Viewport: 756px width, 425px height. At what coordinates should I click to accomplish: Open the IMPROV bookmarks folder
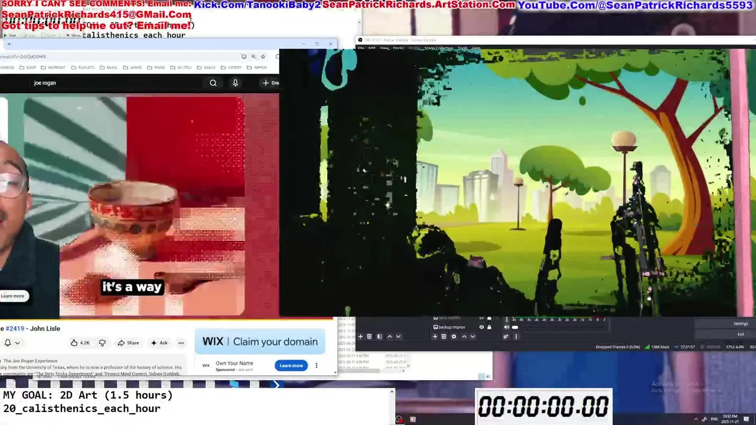[x=258, y=67]
